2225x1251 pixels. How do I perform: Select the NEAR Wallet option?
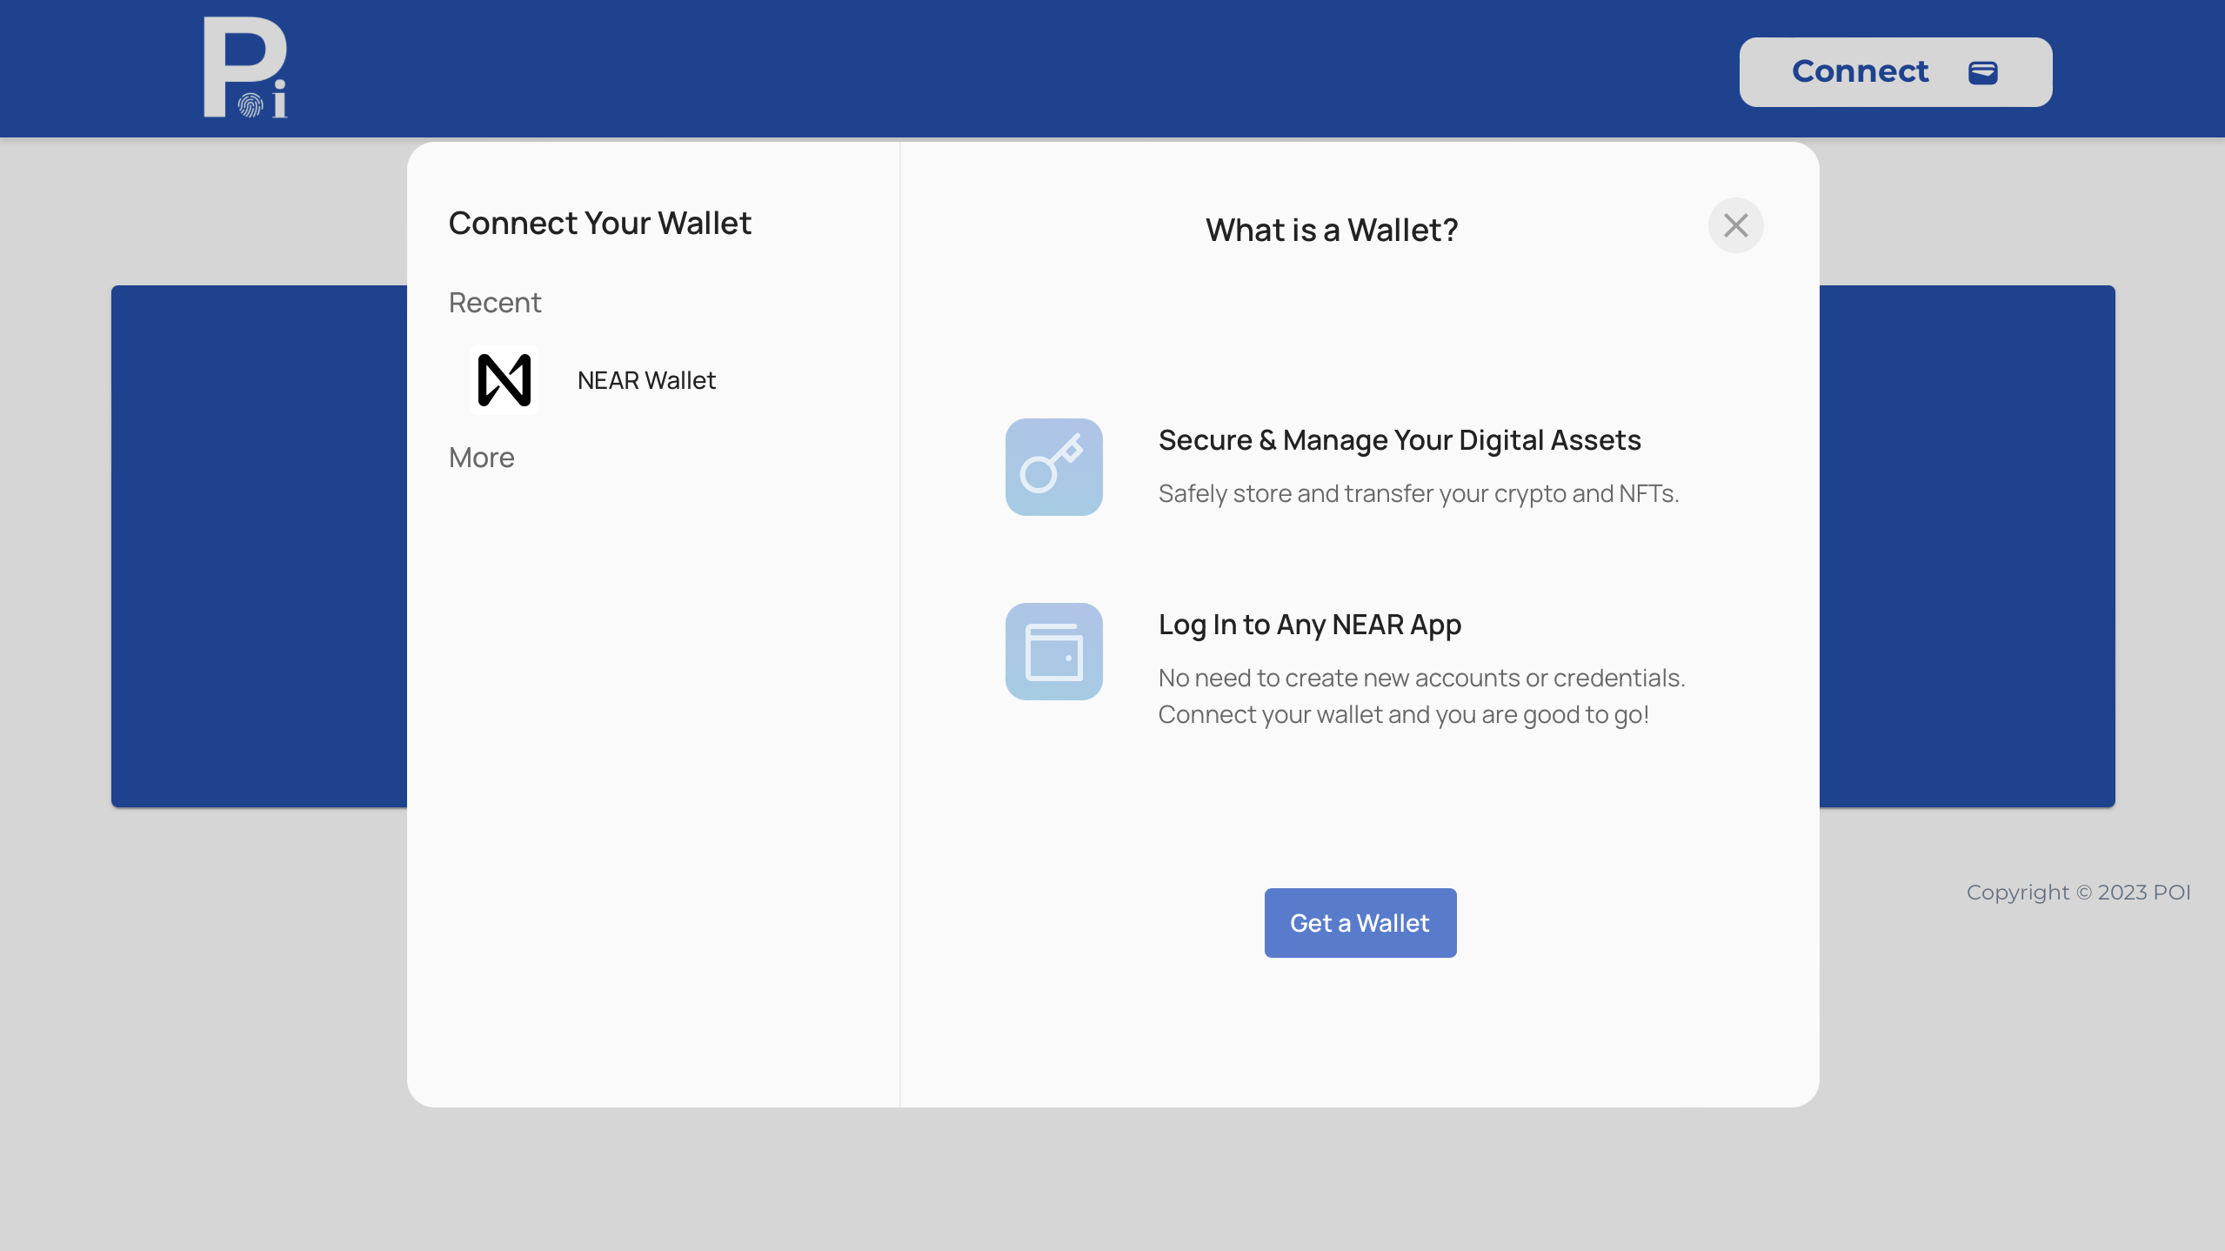click(646, 380)
